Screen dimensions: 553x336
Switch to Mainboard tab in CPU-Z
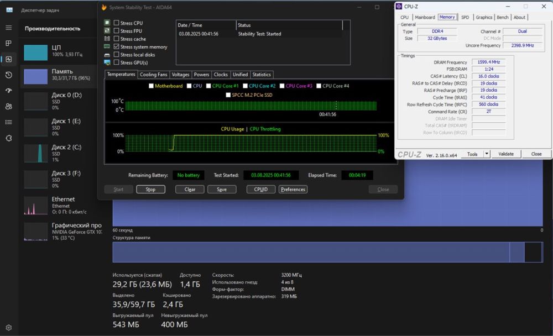coord(425,17)
